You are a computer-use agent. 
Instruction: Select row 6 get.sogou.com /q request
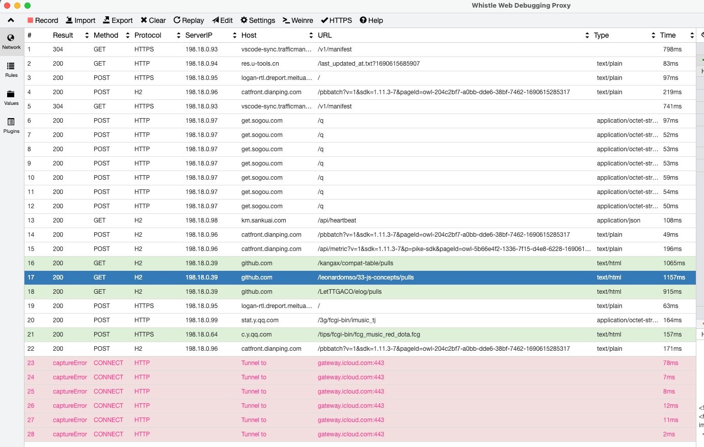point(360,121)
